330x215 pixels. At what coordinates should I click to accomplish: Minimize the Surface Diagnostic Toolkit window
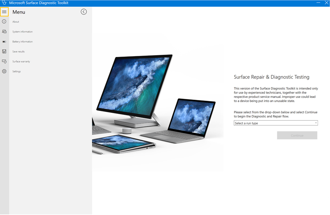(318, 3)
